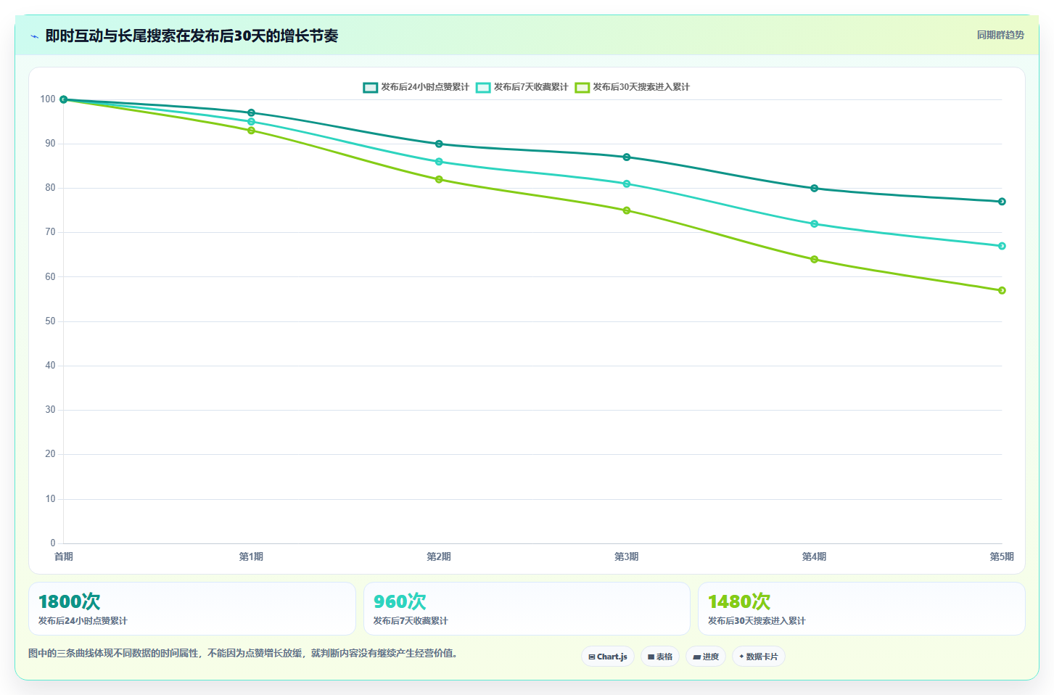Open the Chart.js chip
The height and width of the screenshot is (695, 1054).
coord(608,657)
